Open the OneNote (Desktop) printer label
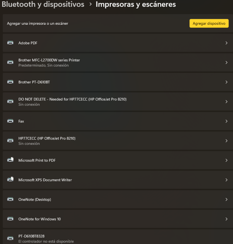The width and height of the screenshot is (233, 244). (x=34, y=199)
